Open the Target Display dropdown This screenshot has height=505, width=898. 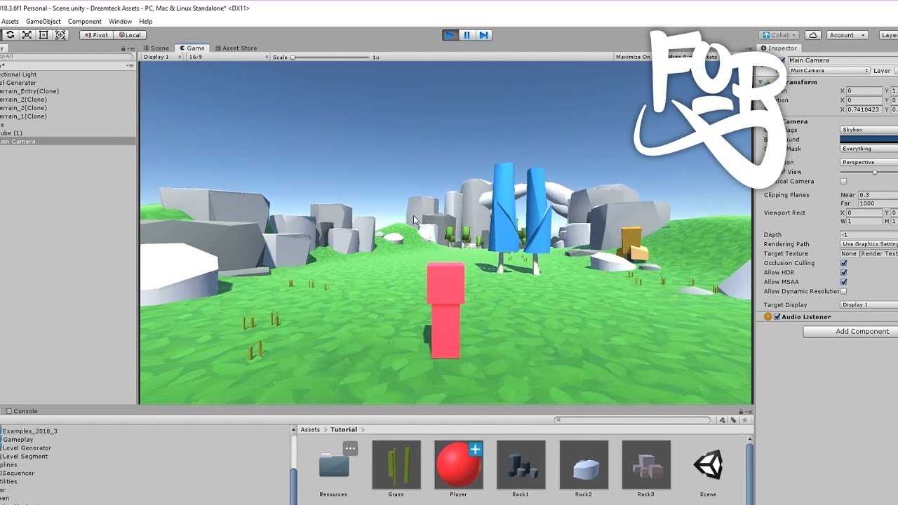pyautogui.click(x=869, y=305)
